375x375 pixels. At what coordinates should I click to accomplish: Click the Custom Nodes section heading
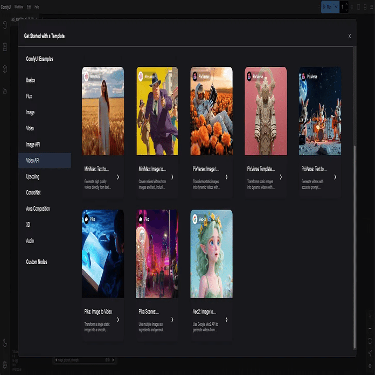(x=36, y=262)
